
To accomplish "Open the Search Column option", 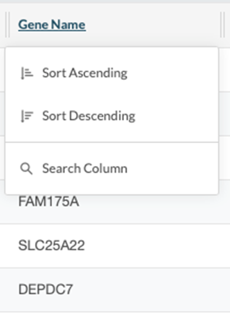I will coord(112,169).
